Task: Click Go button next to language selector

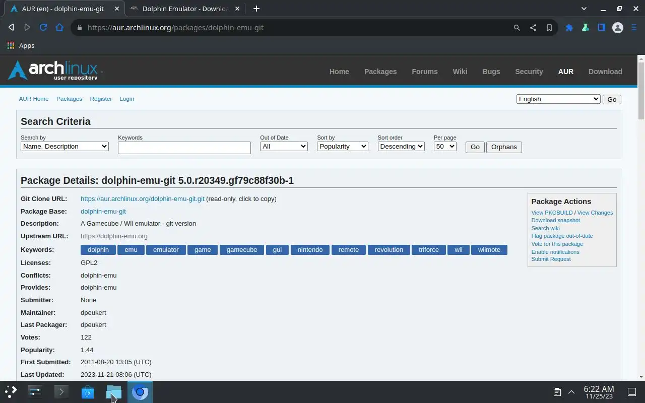Action: [612, 99]
